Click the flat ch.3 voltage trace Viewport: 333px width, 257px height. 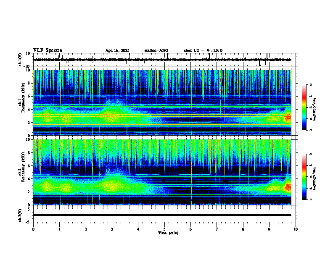(162, 215)
